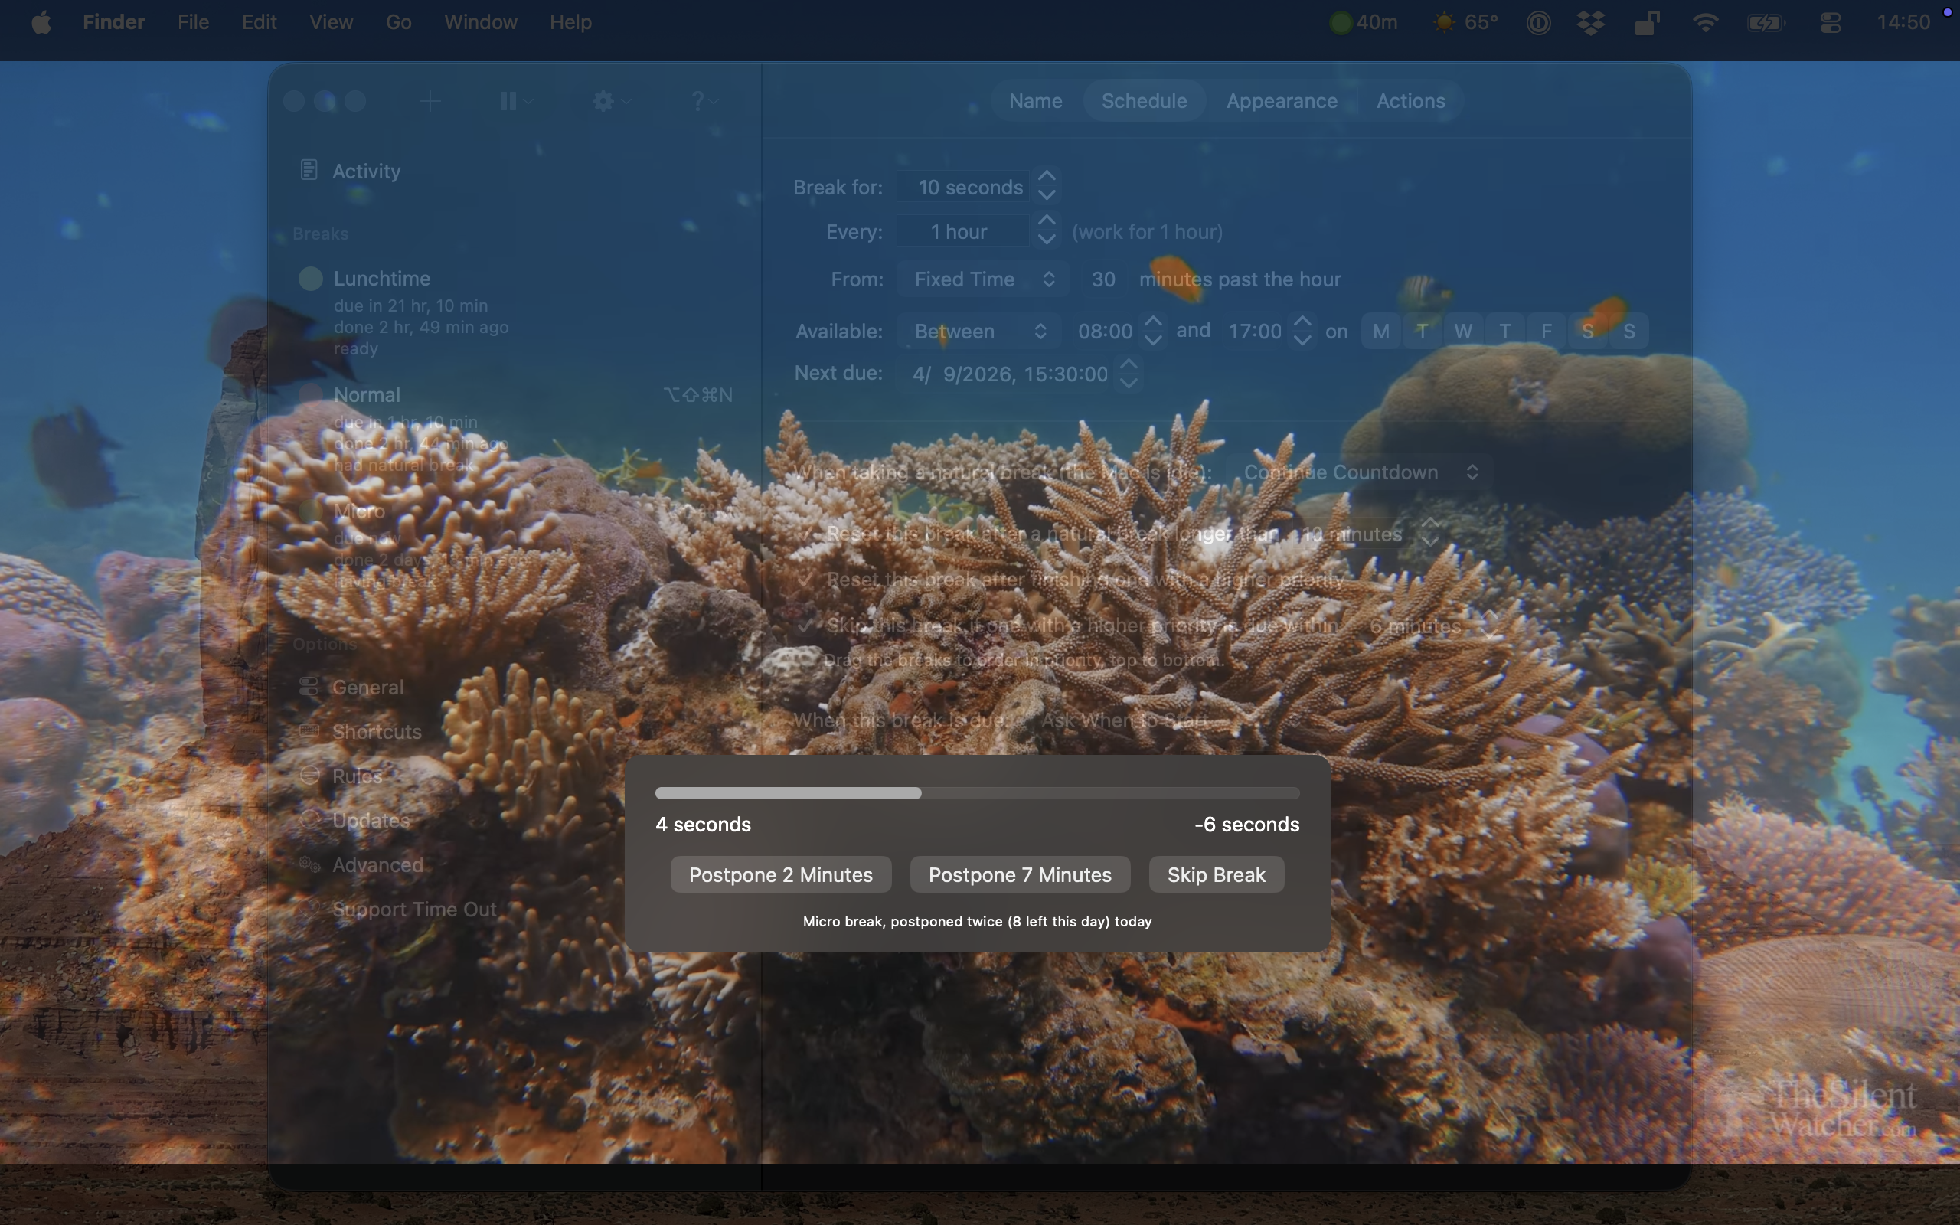1960x1225 pixels.
Task: Click the Postpone 2 Minutes button
Action: (x=781, y=875)
